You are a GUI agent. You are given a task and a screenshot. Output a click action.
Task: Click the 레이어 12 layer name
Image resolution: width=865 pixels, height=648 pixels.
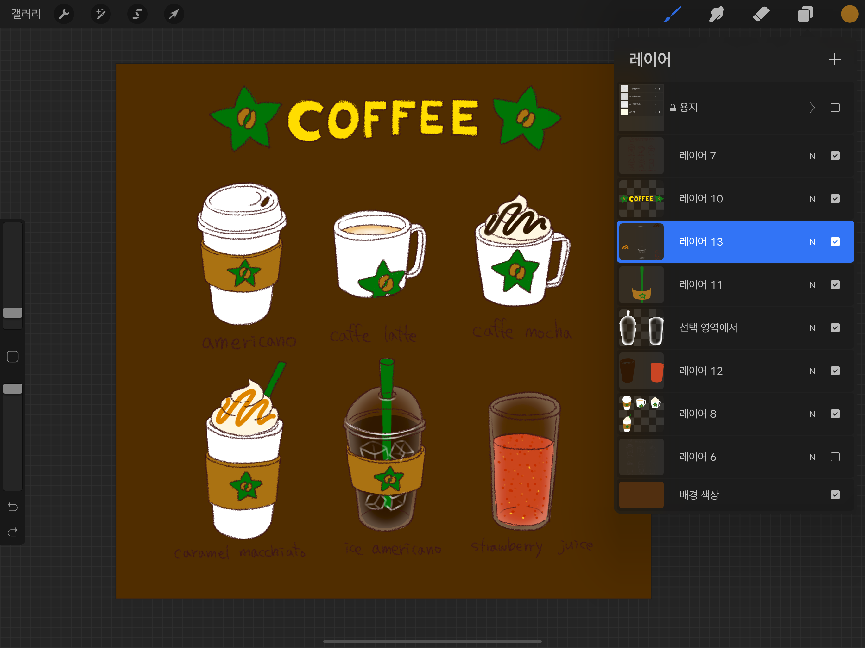pos(701,371)
